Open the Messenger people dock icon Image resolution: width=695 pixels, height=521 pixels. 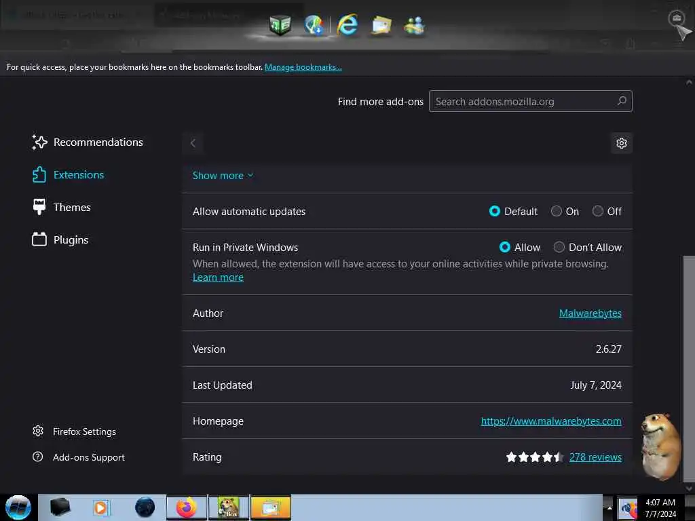click(x=415, y=25)
